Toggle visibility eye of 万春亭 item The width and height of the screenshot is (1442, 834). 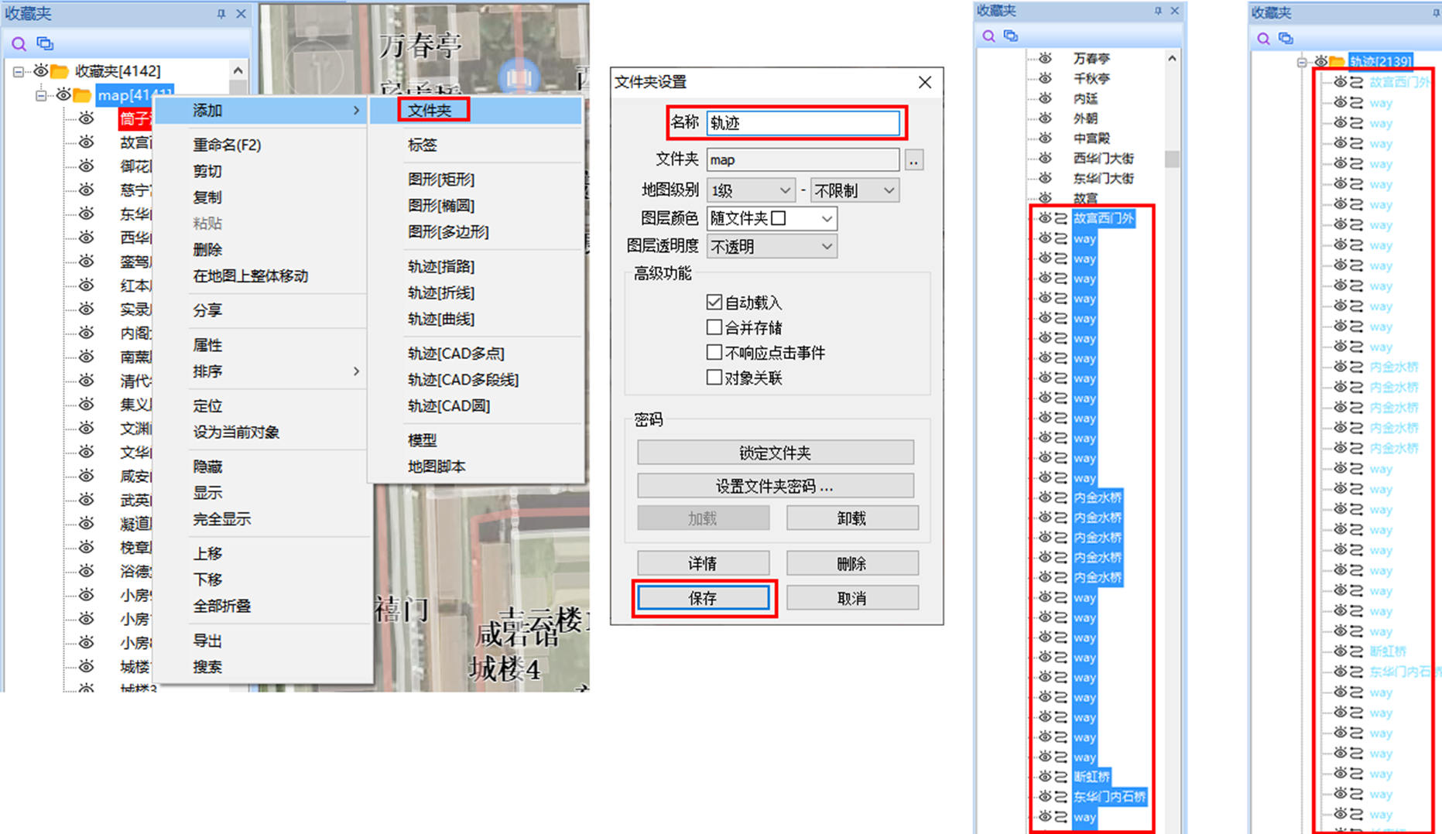1045,59
